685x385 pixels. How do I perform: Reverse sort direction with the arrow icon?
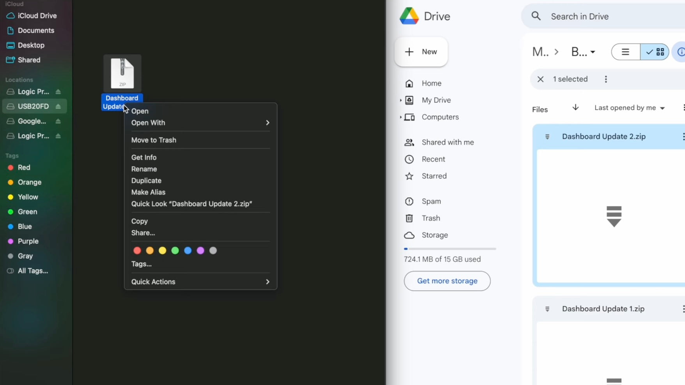(575, 108)
